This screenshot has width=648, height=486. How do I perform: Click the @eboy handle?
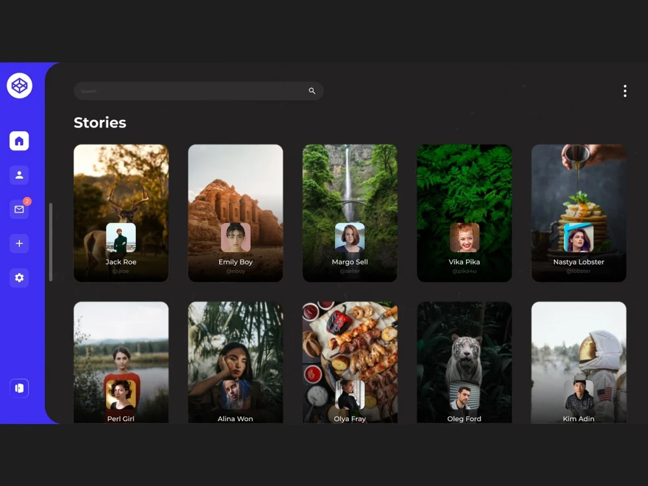click(236, 271)
